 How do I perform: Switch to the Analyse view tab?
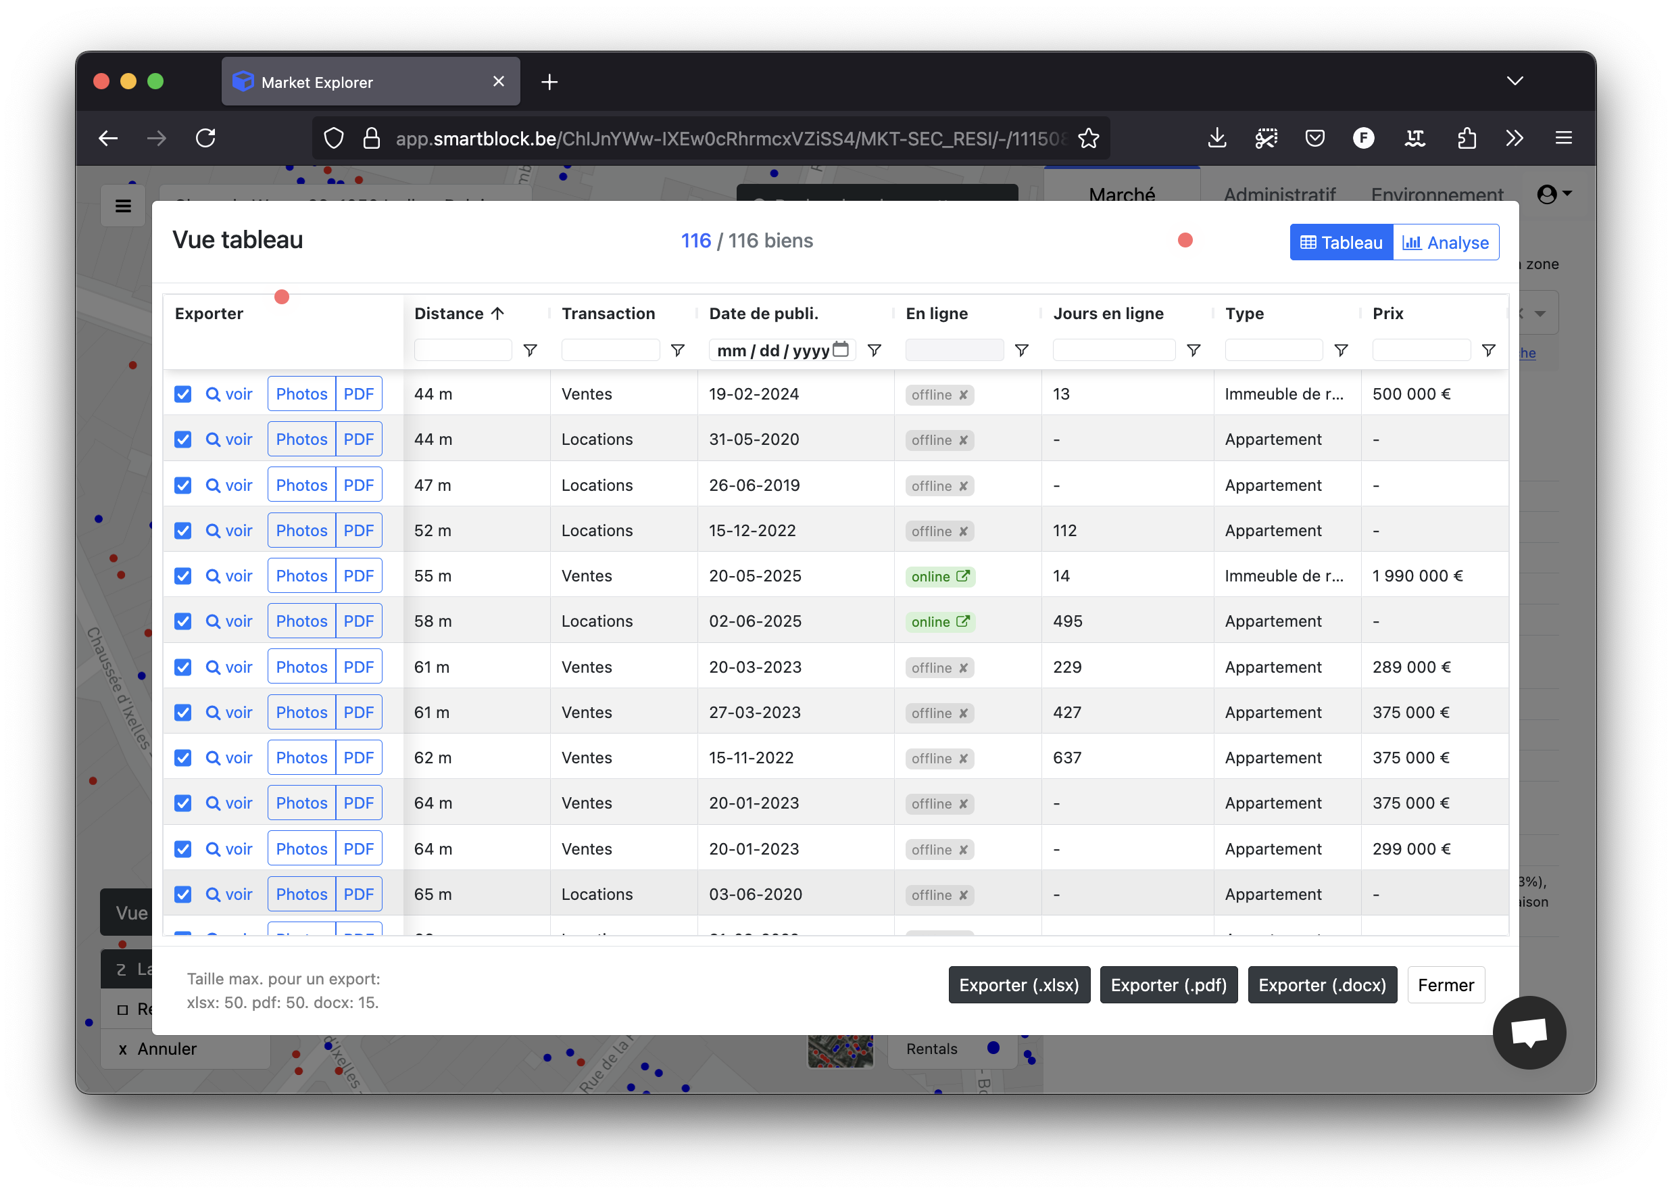[x=1445, y=243]
